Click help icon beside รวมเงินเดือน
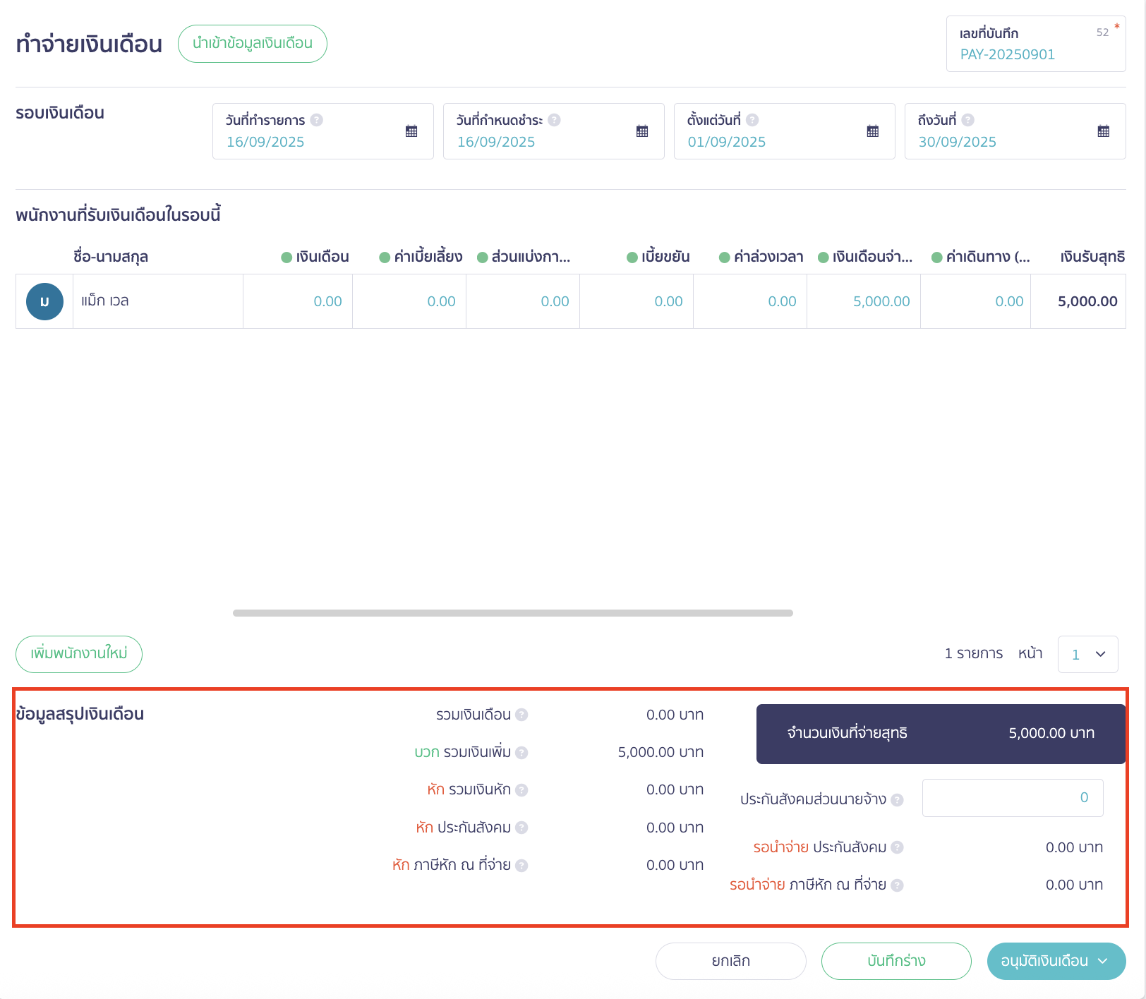The height and width of the screenshot is (999, 1146). [x=521, y=715]
